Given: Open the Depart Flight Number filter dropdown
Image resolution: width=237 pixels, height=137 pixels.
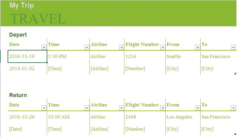Looking at the screenshot, I should coord(163,47).
